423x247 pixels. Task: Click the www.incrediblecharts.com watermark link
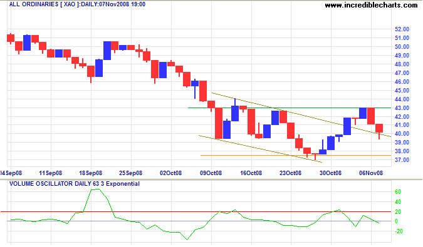tap(371, 5)
